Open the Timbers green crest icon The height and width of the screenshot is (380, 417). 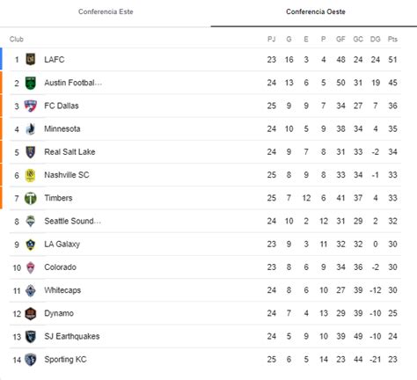click(31, 198)
